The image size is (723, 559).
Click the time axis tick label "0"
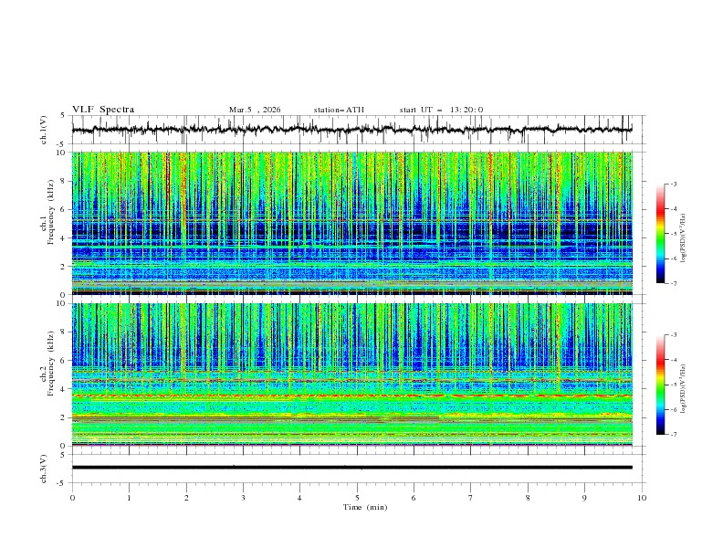tap(72, 498)
